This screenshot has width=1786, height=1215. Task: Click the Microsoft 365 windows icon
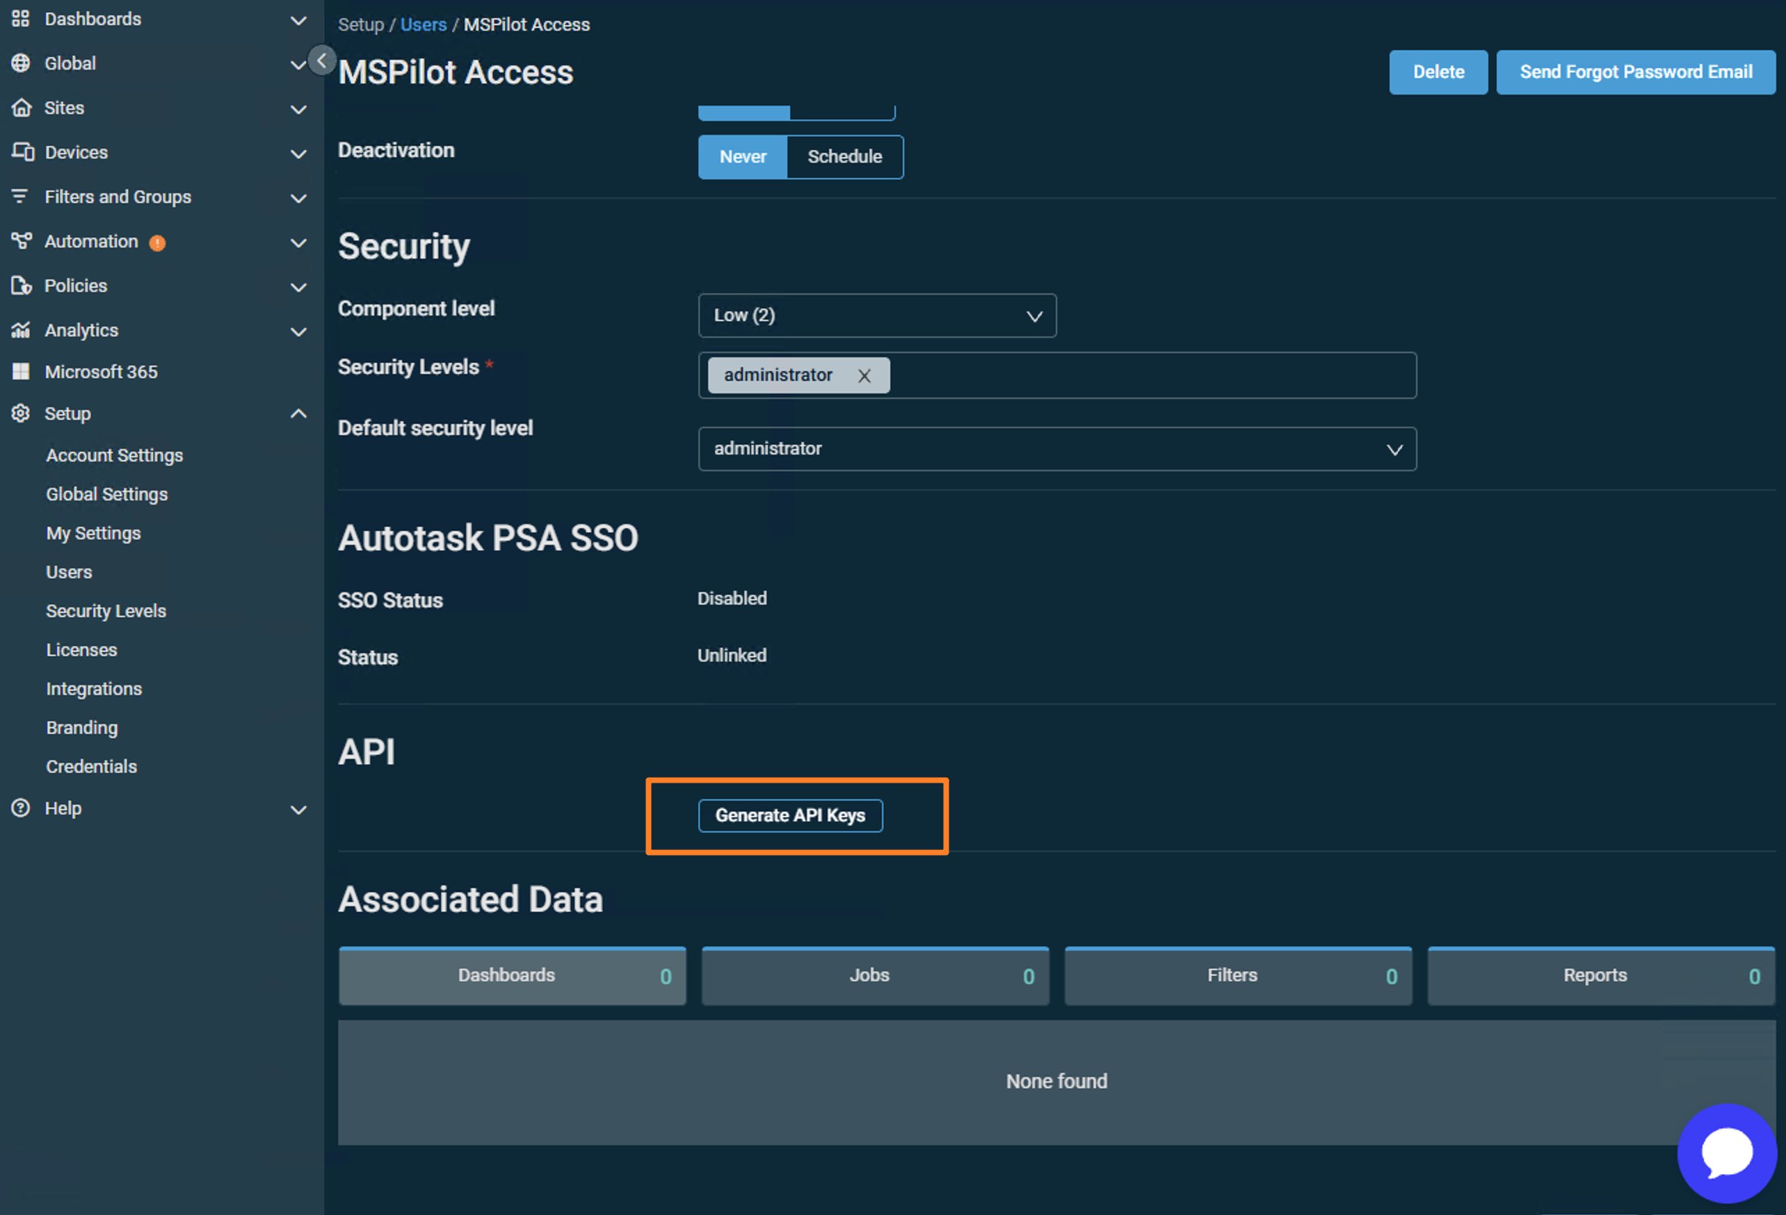[21, 372]
